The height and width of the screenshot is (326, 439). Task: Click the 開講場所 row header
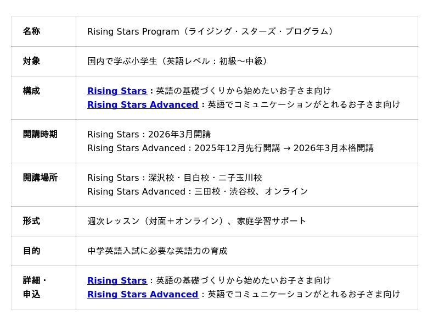(x=40, y=178)
